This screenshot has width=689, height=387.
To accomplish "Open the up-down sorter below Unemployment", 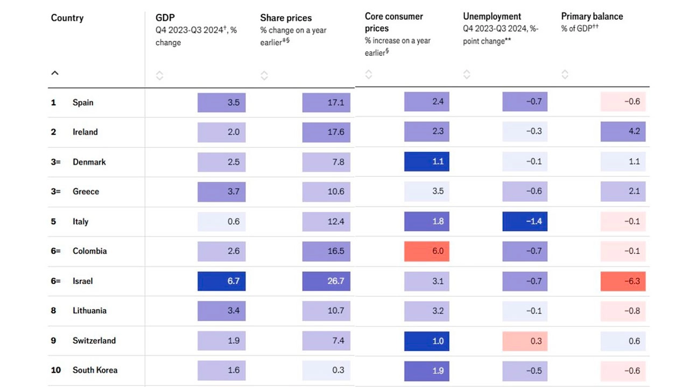I will 467,75.
